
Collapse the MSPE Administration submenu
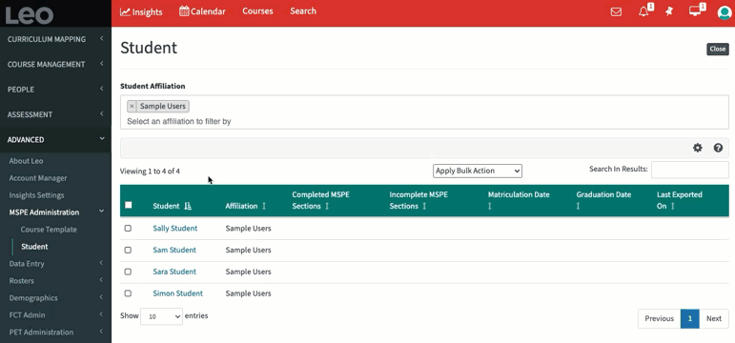(x=55, y=212)
